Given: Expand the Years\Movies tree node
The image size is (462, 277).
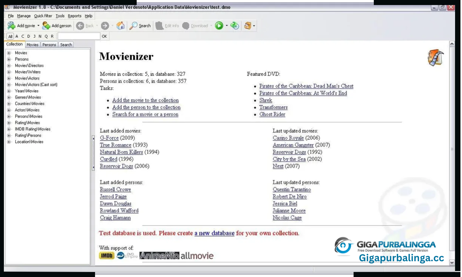Looking at the screenshot, I should pyautogui.click(x=9, y=91).
